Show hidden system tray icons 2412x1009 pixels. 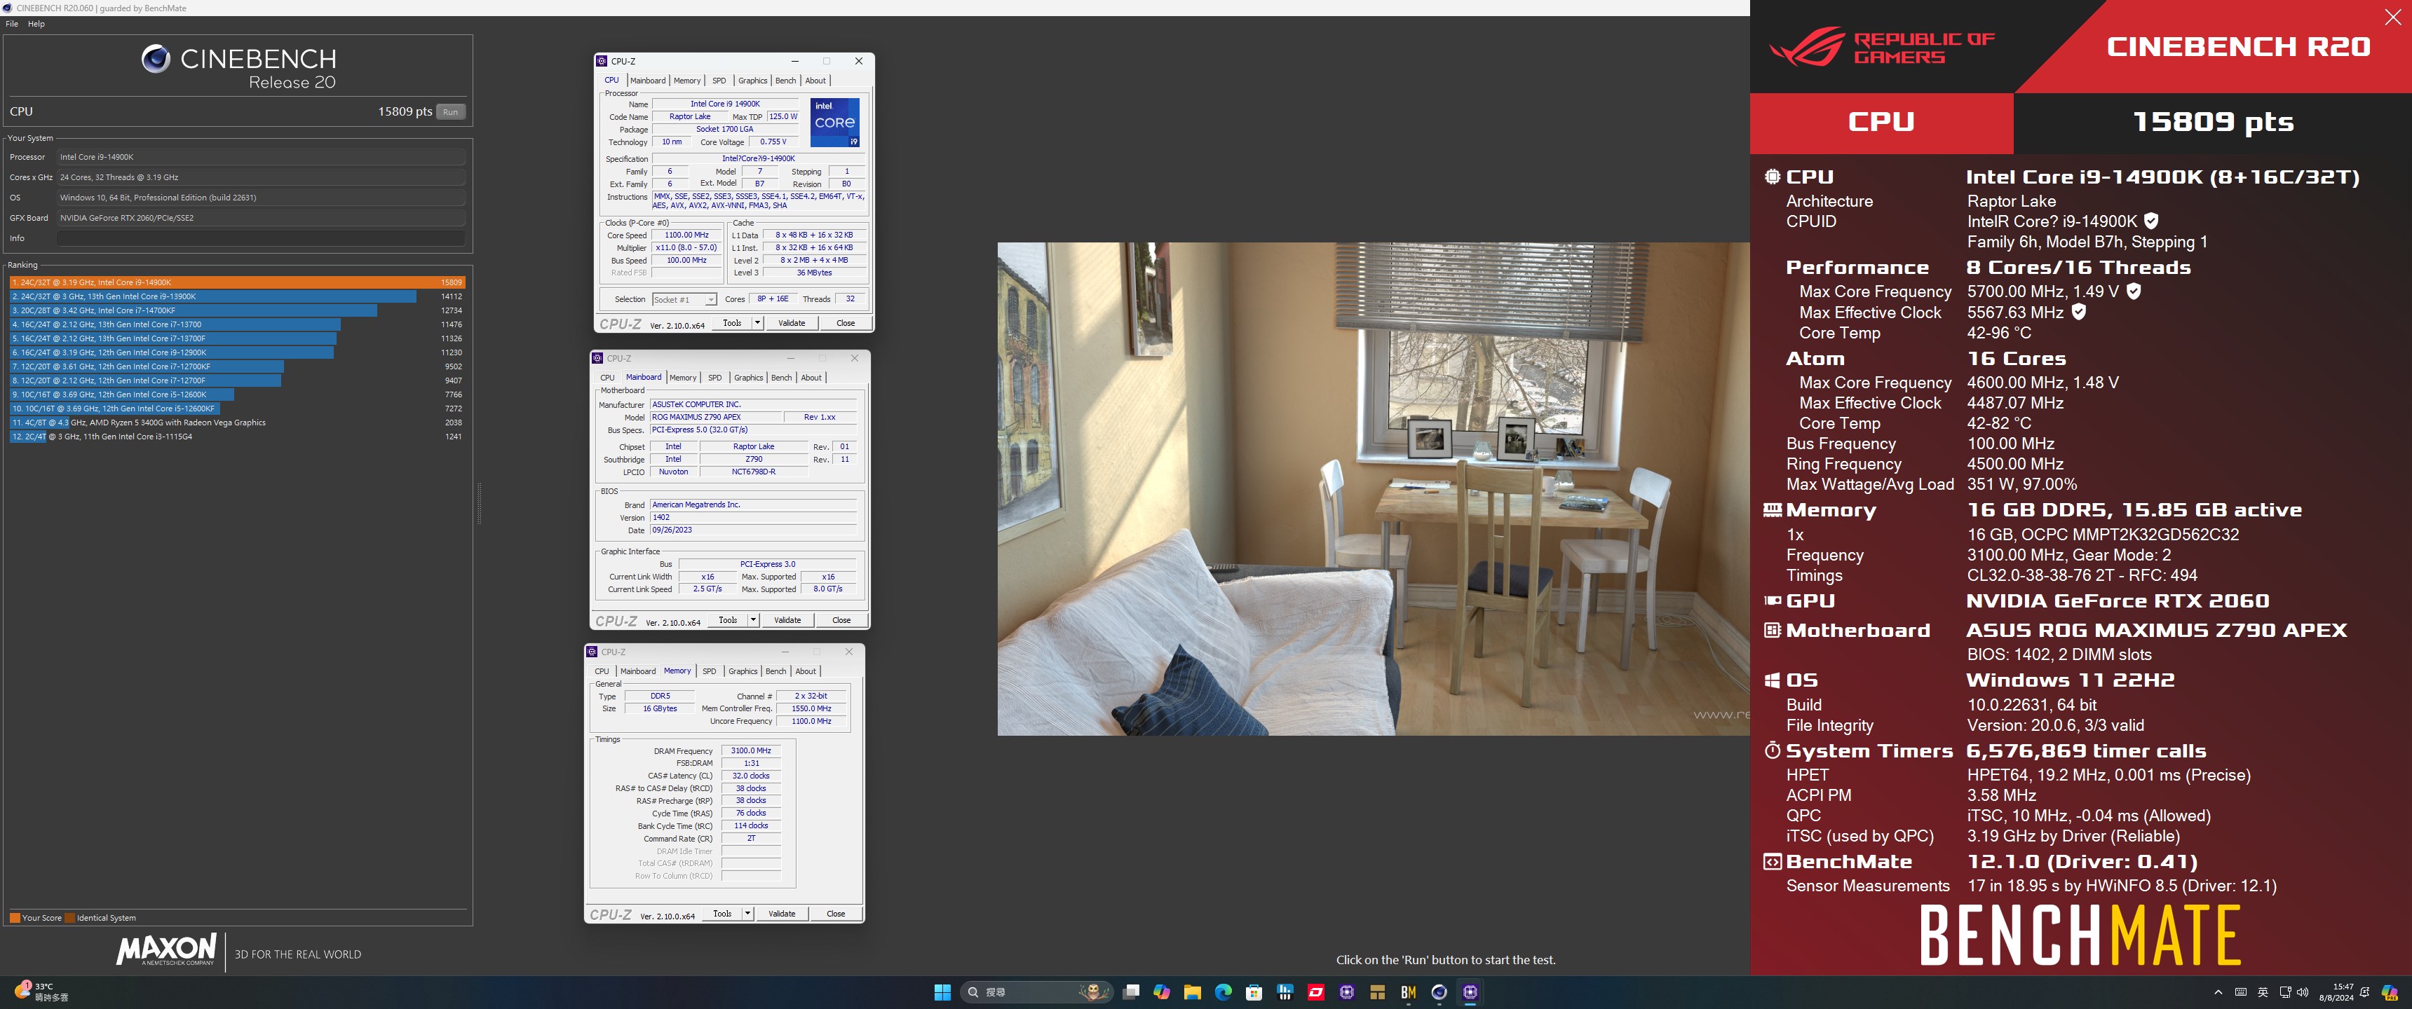click(2218, 992)
